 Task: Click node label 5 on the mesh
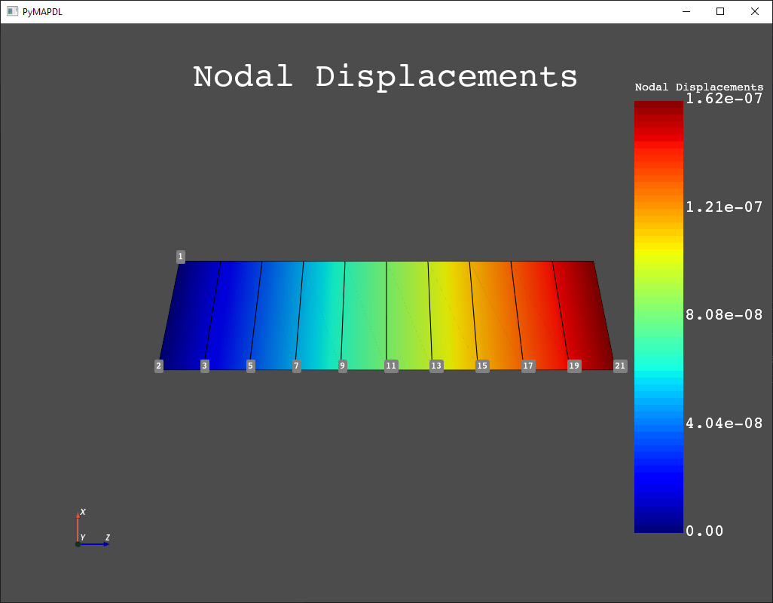tap(250, 366)
